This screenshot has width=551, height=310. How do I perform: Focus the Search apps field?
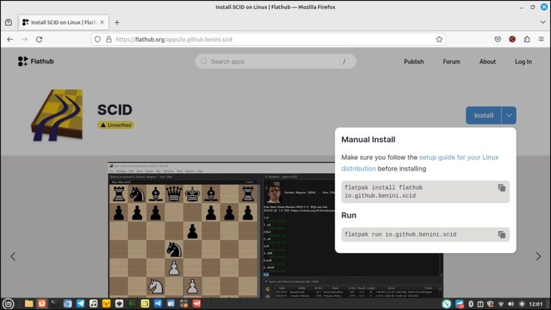[275, 62]
